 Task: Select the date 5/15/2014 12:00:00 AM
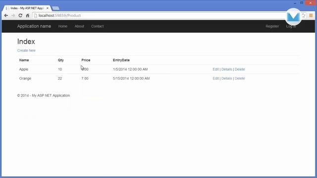[131, 78]
